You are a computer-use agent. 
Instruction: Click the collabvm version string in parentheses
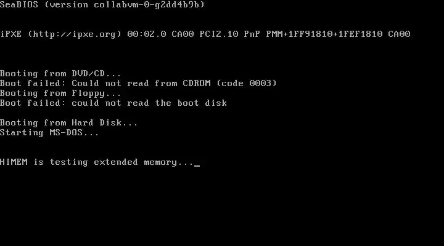pos(125,4)
